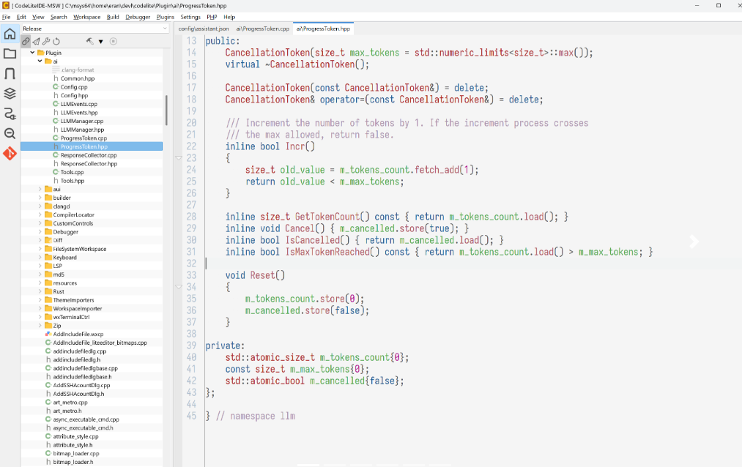Switch to config\assistant.json tab
The image size is (742, 467).
(204, 29)
